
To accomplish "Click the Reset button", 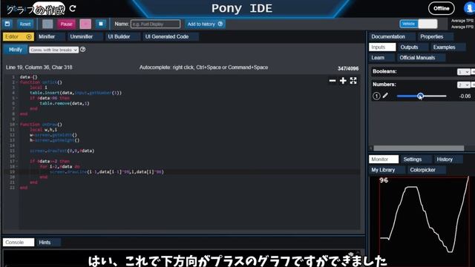I will 25,24.
